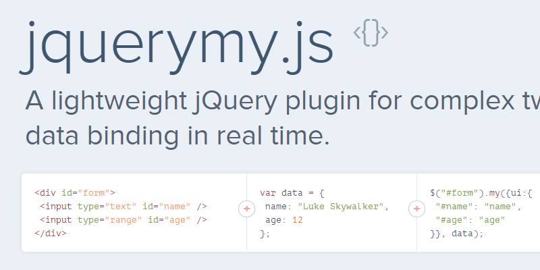
Task: Click the input type="range" id="age" code line
Action: click(124, 220)
